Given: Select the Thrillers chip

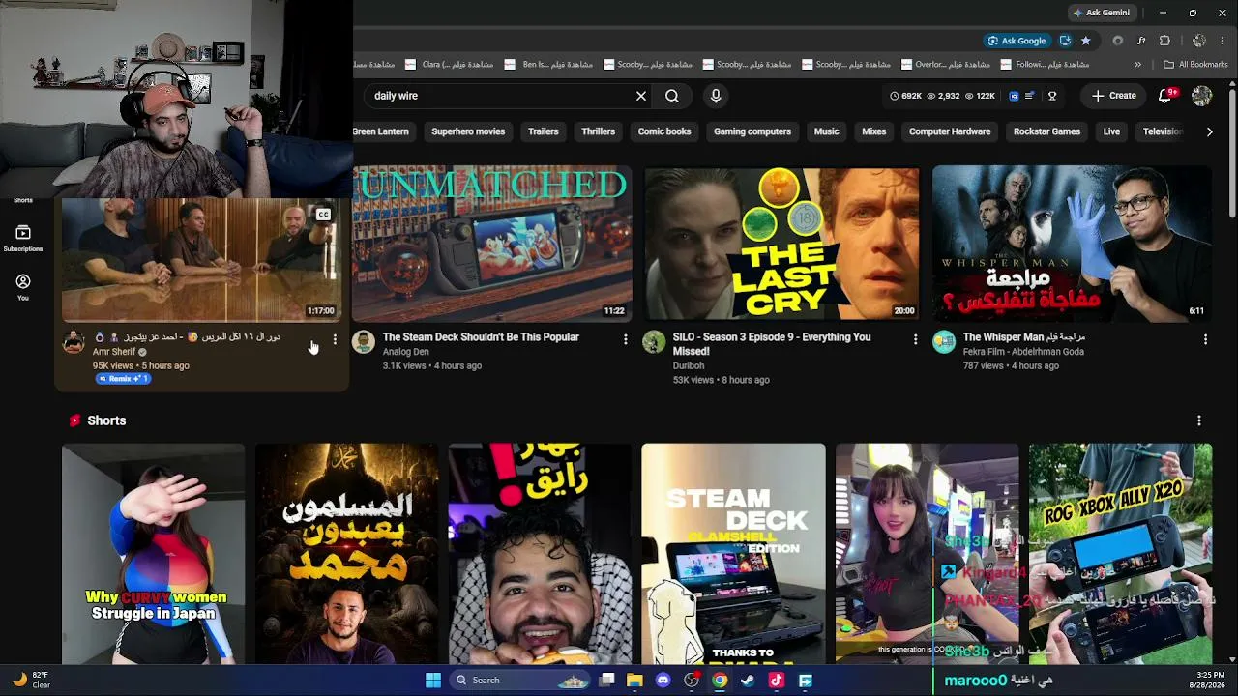Looking at the screenshot, I should point(599,131).
